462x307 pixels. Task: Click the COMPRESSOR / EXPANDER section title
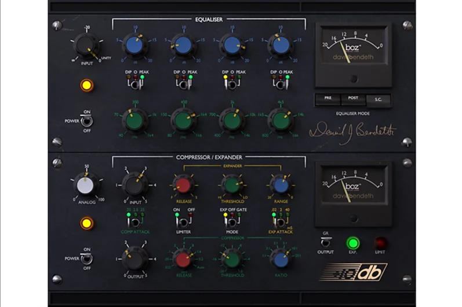[209, 157]
